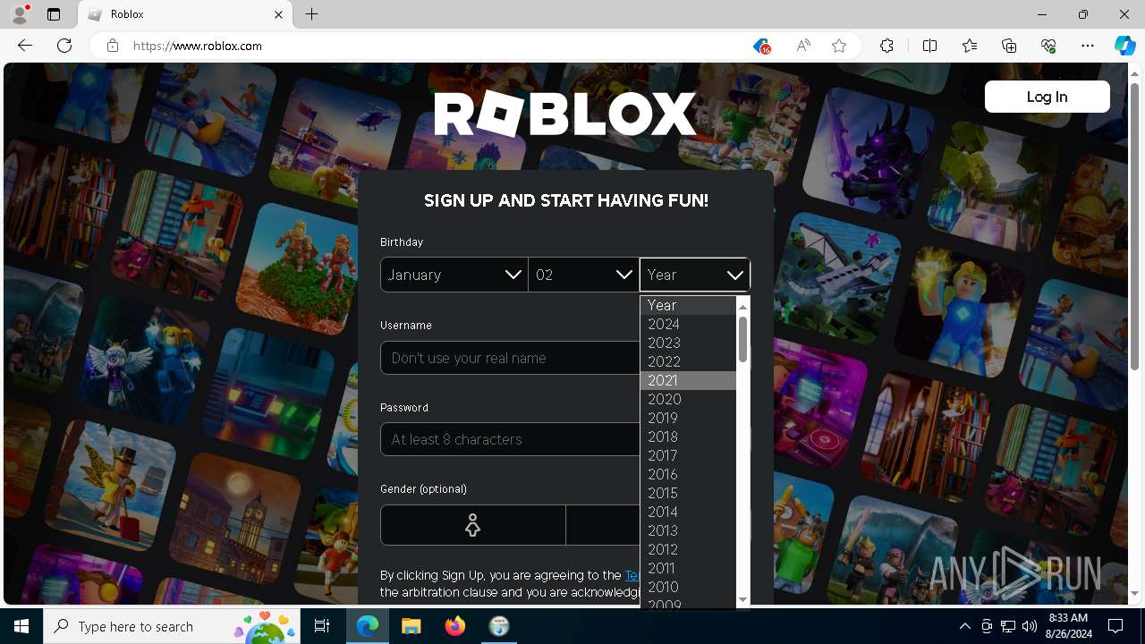Screen dimensions: 1145x644
Task: Click the page vertical scrollbar thumb
Action: pyautogui.click(x=1135, y=226)
